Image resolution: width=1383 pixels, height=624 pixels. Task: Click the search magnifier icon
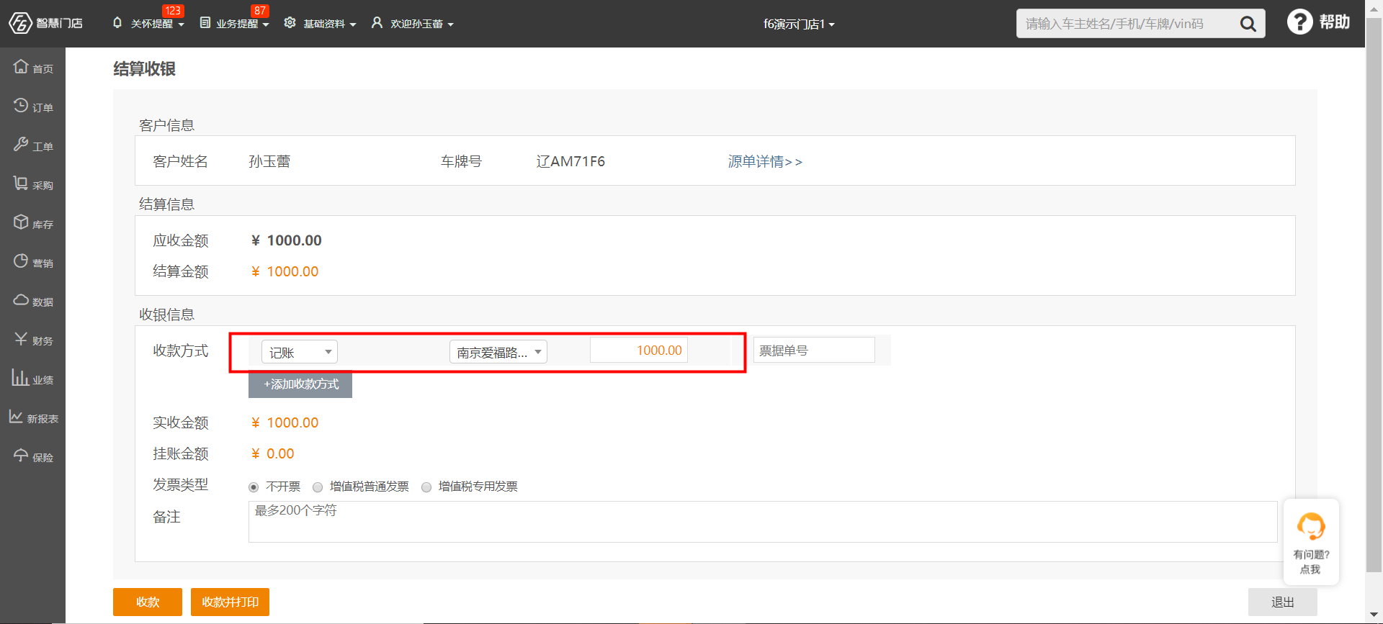point(1248,24)
